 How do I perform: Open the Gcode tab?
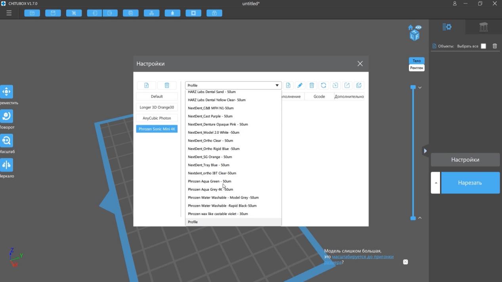[x=319, y=97]
